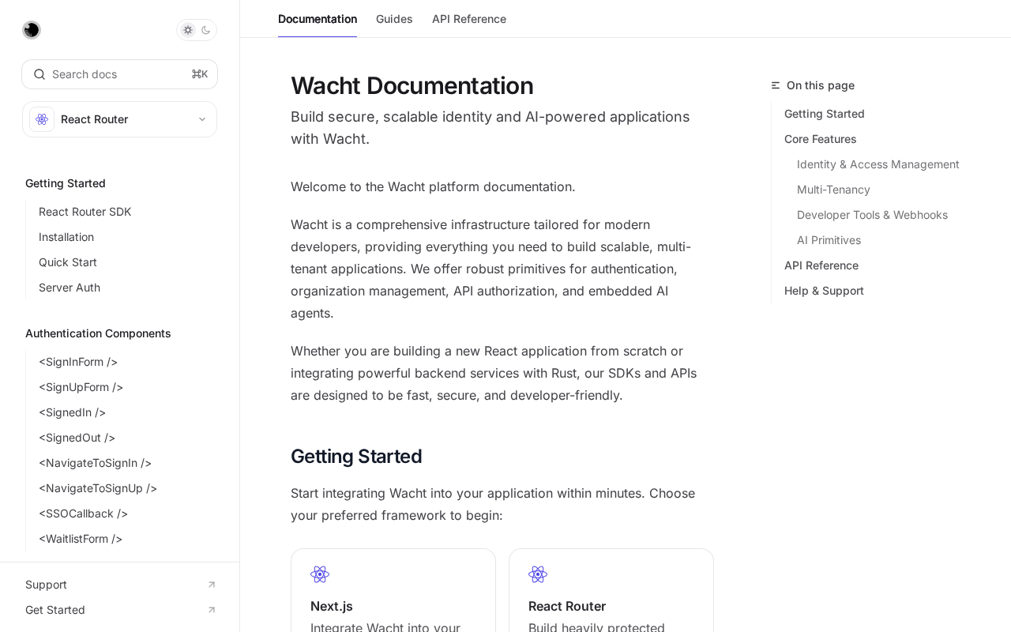This screenshot has height=632, width=1011.
Task: Click the React Router card atom icon
Action: pos(538,574)
